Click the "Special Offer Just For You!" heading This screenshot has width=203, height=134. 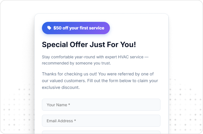pos(89,45)
